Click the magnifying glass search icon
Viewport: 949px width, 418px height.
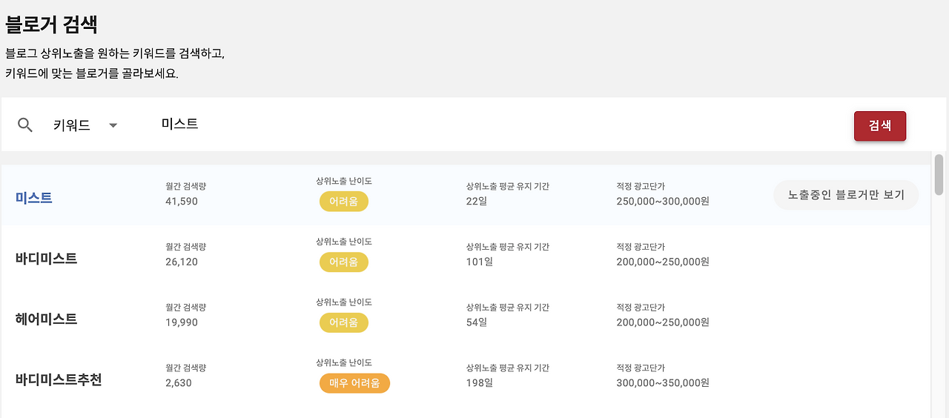click(25, 125)
